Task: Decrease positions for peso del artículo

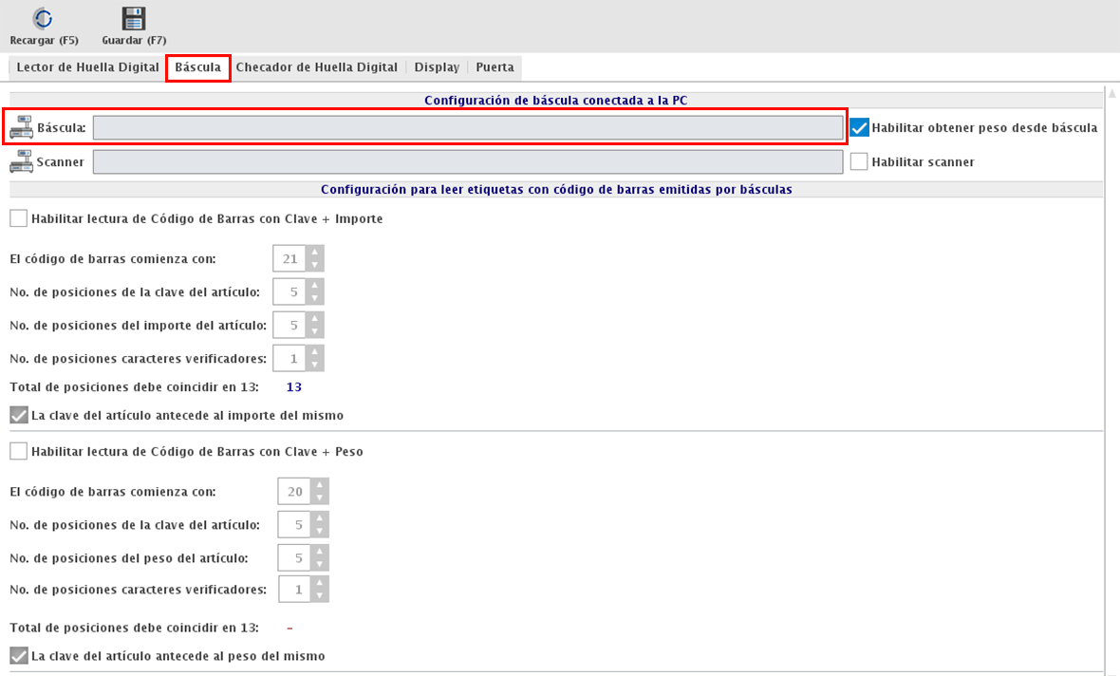Action: (320, 563)
